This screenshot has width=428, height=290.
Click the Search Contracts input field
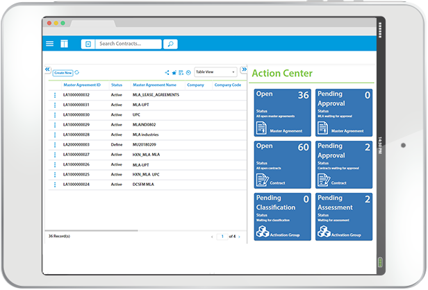coord(129,44)
